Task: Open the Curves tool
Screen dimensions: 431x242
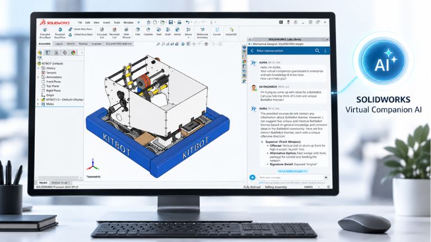Action: tap(217, 31)
